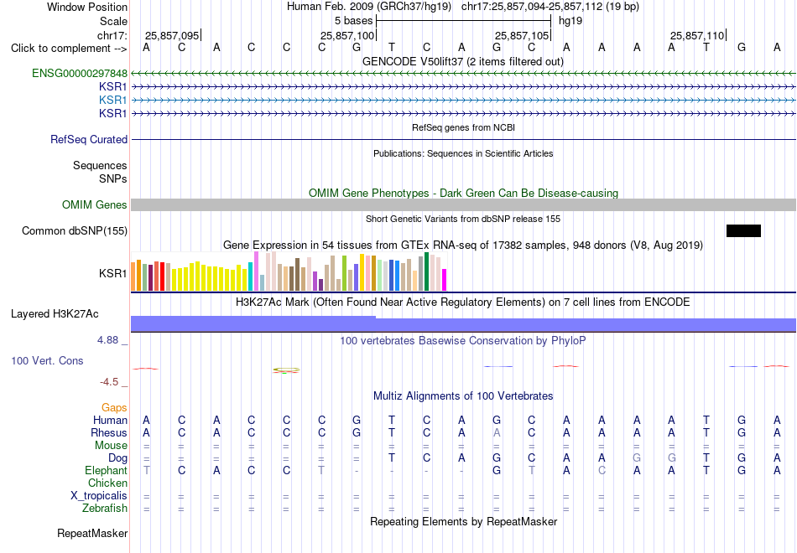This screenshot has height=553, width=797.
Task: Open the GTEx Gene Expression track title
Action: [x=463, y=245]
